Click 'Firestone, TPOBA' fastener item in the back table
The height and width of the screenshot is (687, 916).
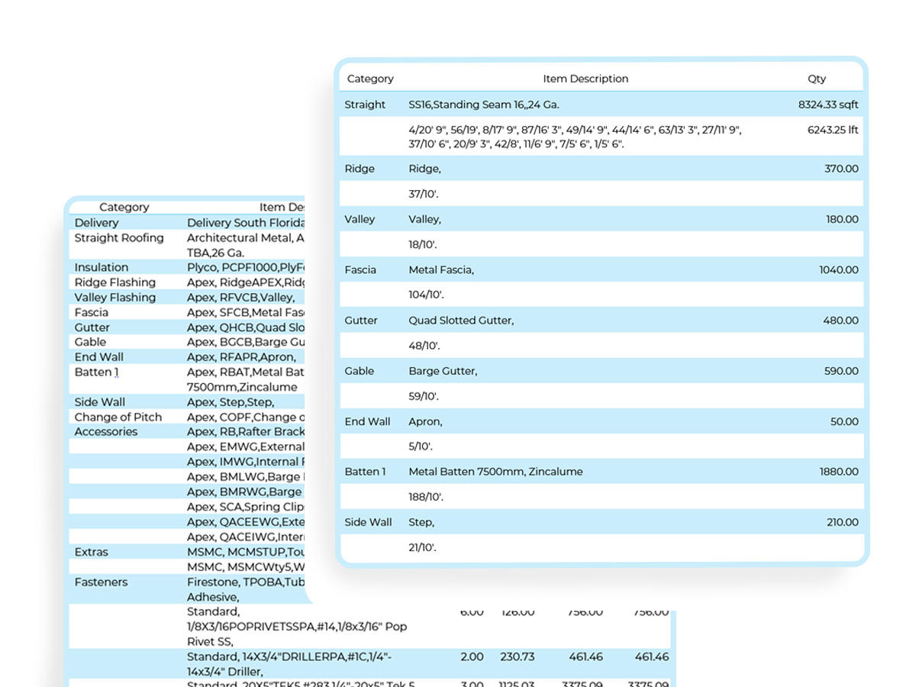tap(246, 582)
